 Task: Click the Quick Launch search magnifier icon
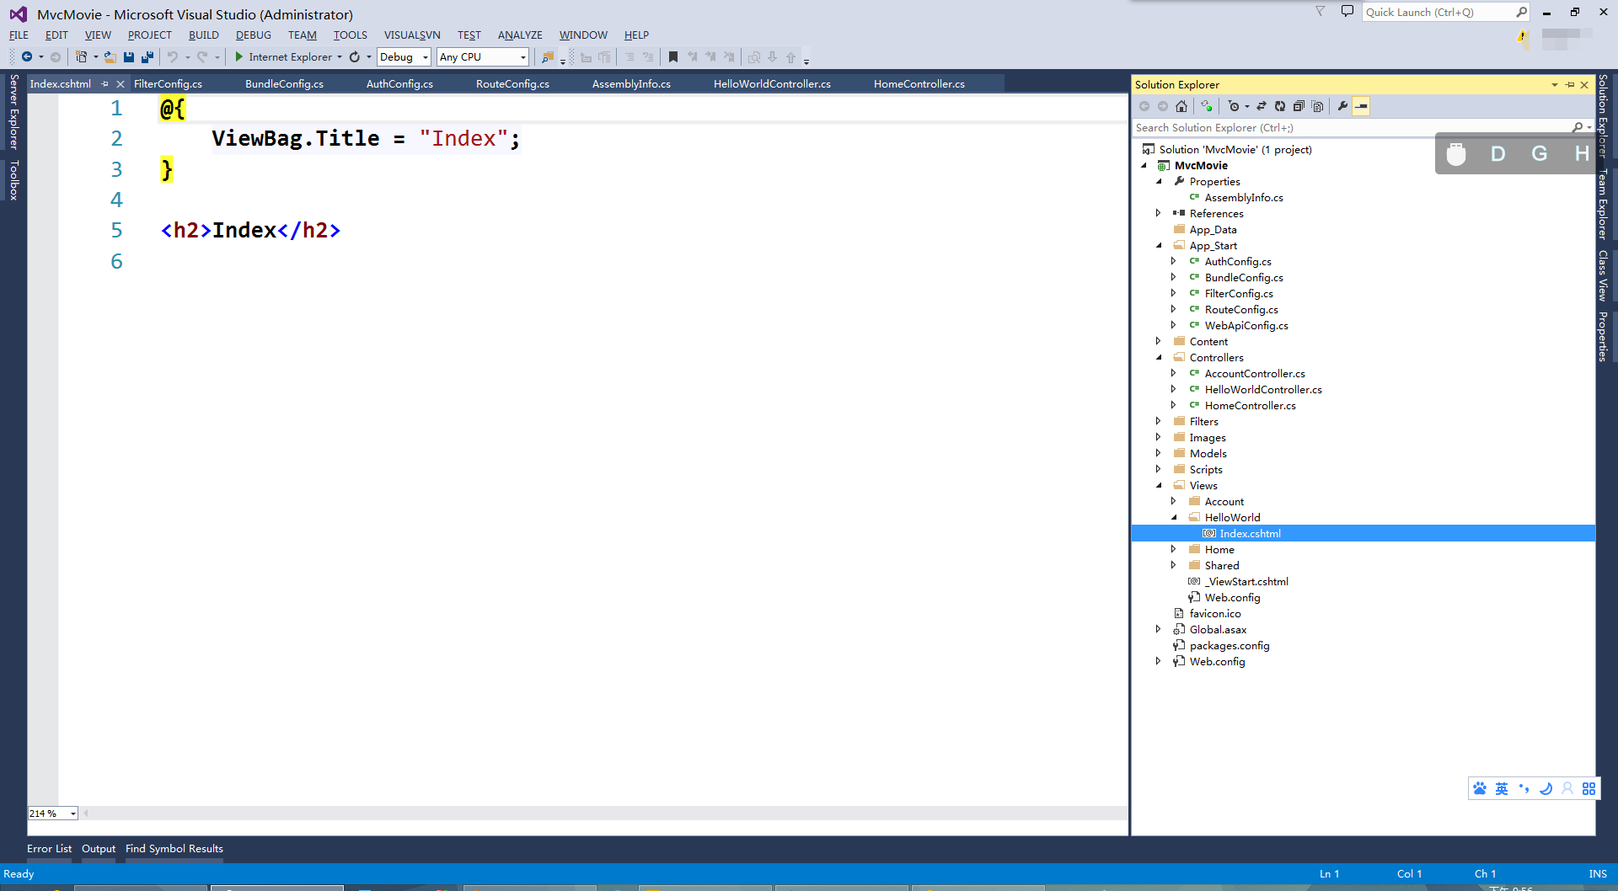click(1521, 12)
